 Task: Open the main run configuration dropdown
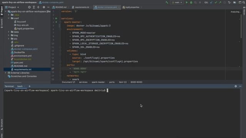tap(177, 2)
